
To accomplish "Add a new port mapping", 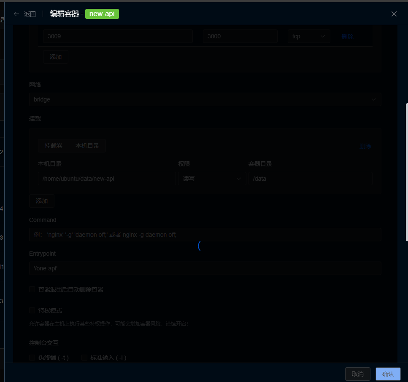I will [56, 57].
